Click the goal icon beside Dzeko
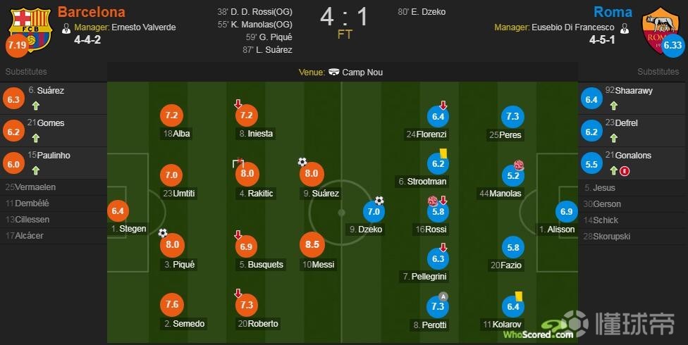 point(379,201)
